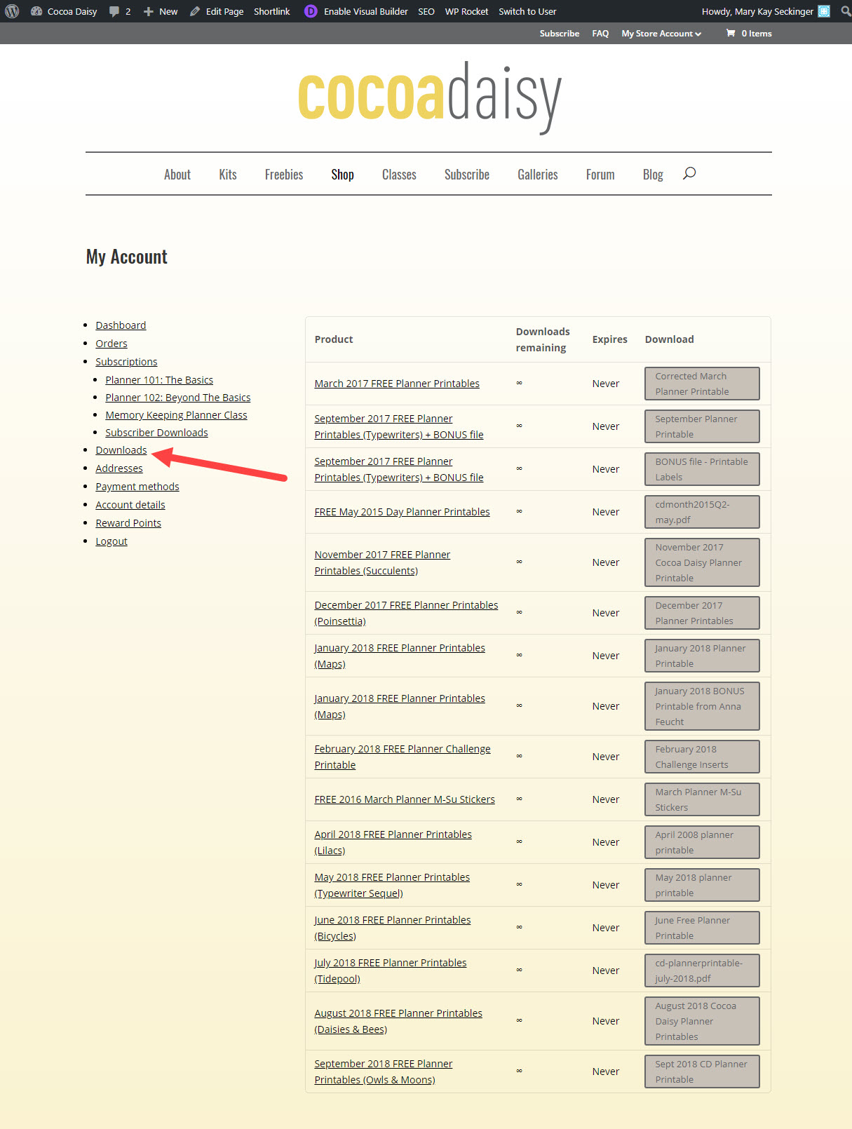This screenshot has height=1129, width=852.
Task: Click Enable Visual Builder text
Action: (x=366, y=11)
